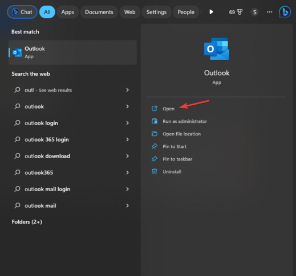Screen dimensions: 296x276
Task: Click the Pin to taskbar pin icon
Action: click(155, 159)
